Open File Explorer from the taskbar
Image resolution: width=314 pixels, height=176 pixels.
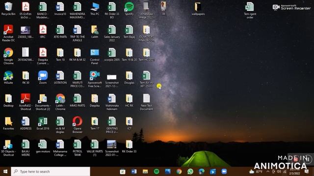click(x=145, y=172)
